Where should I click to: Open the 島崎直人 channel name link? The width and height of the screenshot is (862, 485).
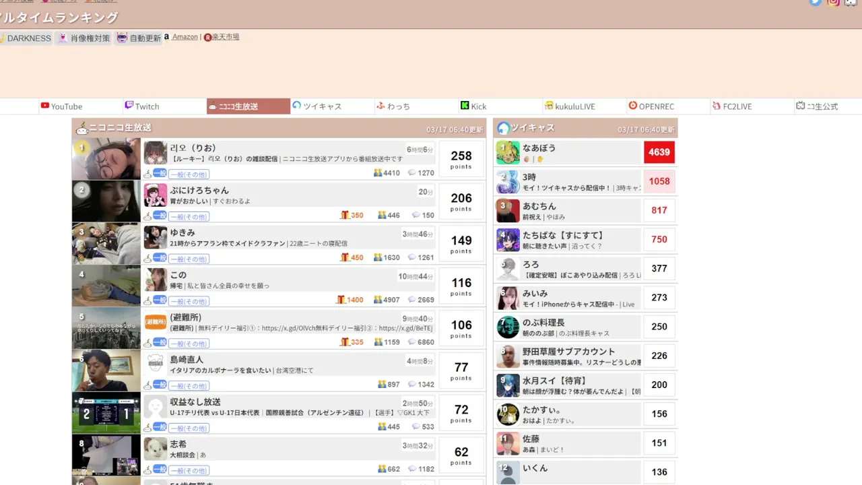click(187, 360)
